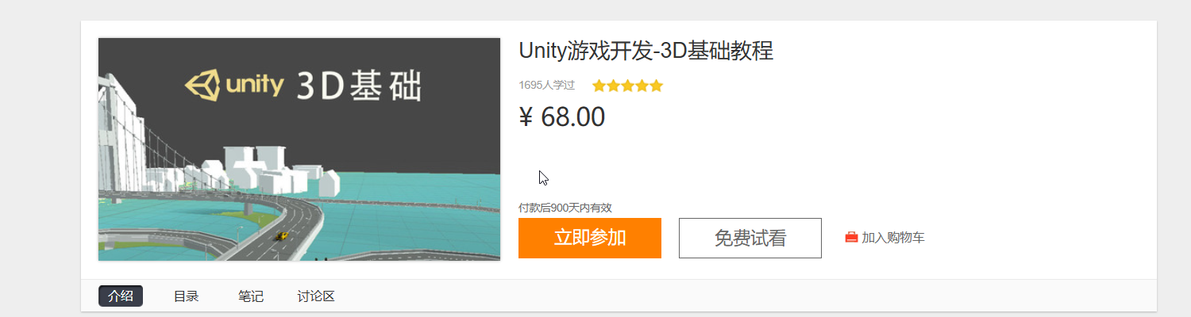This screenshot has width=1191, height=317.
Task: Select the ¥ 68.00 price text
Action: pyautogui.click(x=561, y=117)
